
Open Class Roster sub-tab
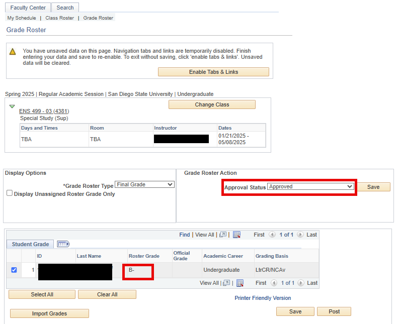click(59, 18)
